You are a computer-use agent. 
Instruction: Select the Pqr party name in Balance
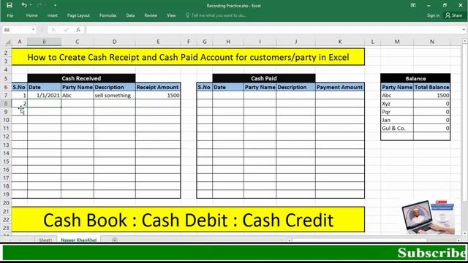397,112
